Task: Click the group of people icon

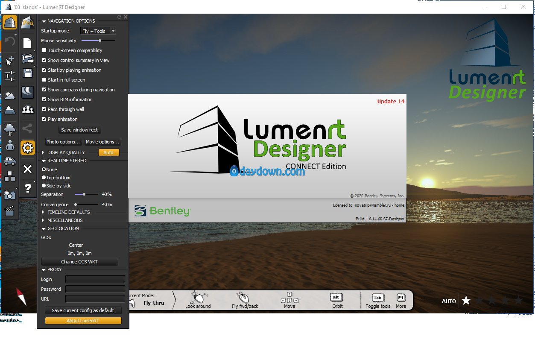Action: tap(28, 110)
